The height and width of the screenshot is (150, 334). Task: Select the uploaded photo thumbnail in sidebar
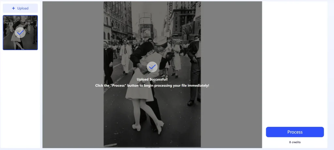(x=20, y=33)
